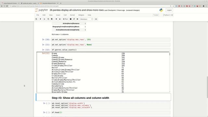This screenshot has width=208, height=117.
Task: Move selected cell down arrow
Action: point(60,19)
